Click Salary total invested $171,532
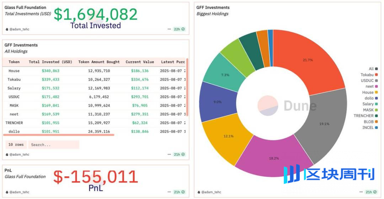 point(50,88)
